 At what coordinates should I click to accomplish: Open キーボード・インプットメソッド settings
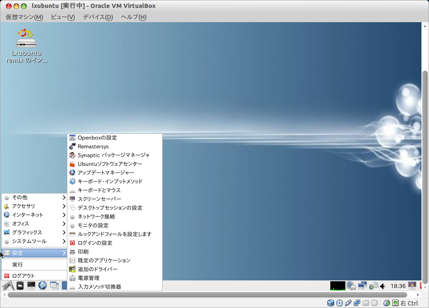tap(115, 181)
